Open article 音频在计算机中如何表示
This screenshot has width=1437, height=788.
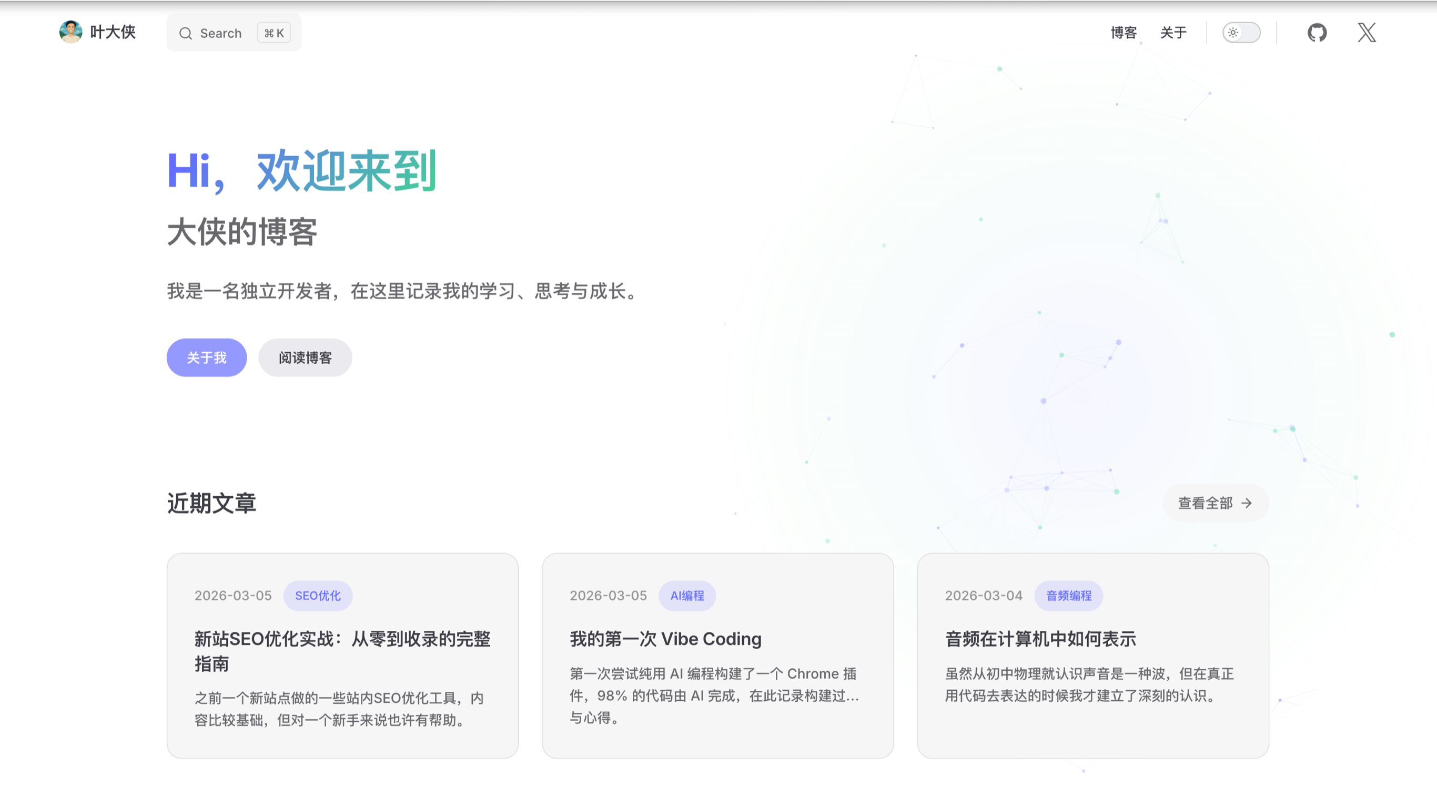[x=1040, y=639]
